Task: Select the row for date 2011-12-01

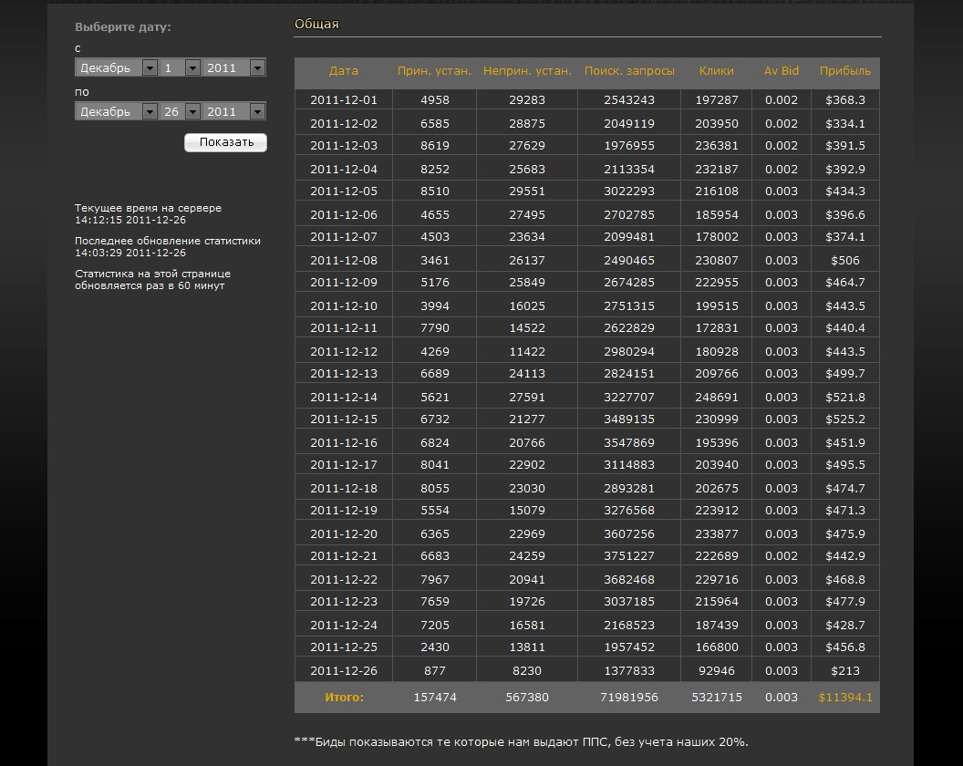Action: pyautogui.click(x=344, y=99)
